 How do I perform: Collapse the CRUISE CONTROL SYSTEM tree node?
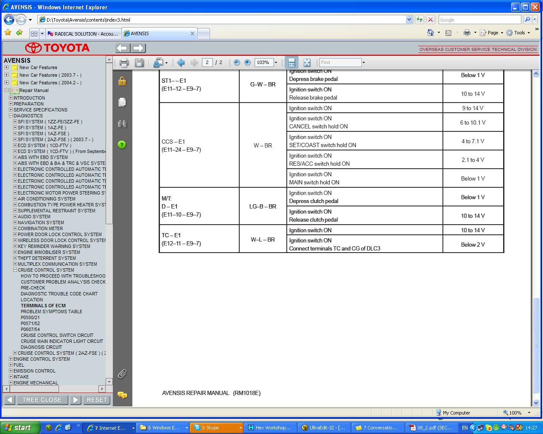click(15, 270)
